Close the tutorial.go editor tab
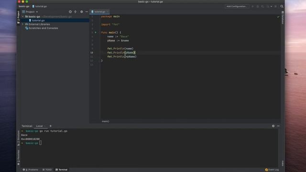 coord(107,11)
